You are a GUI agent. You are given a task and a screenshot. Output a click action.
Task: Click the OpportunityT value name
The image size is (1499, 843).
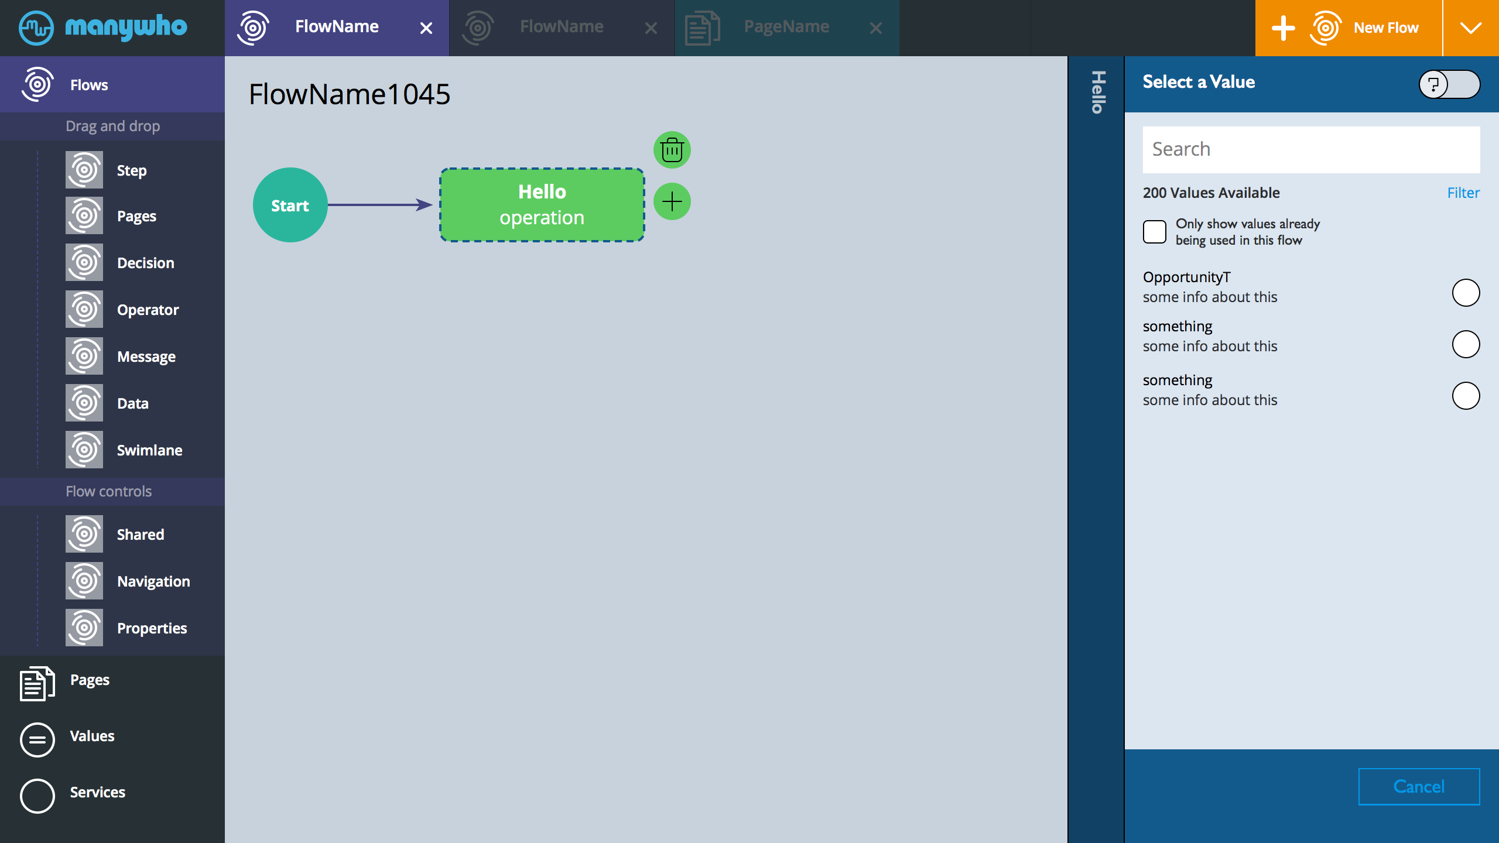[x=1186, y=277]
